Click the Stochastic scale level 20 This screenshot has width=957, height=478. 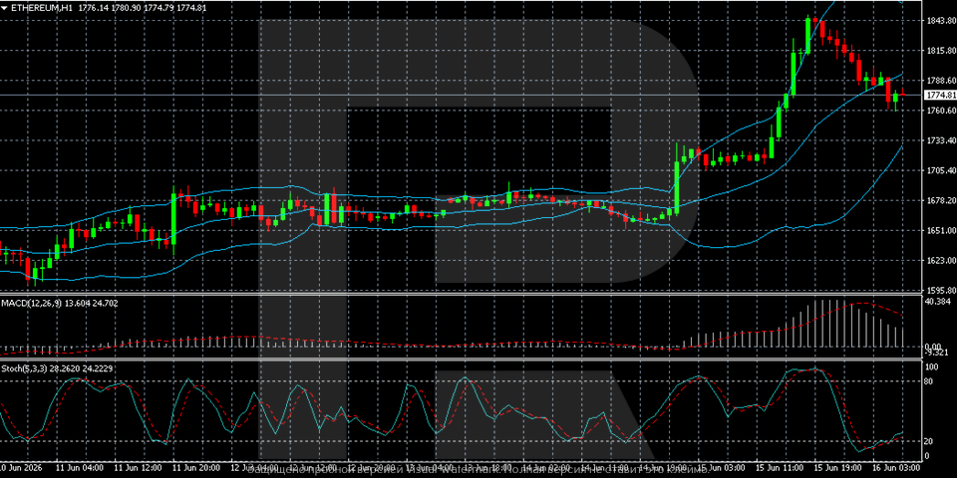tap(930, 441)
